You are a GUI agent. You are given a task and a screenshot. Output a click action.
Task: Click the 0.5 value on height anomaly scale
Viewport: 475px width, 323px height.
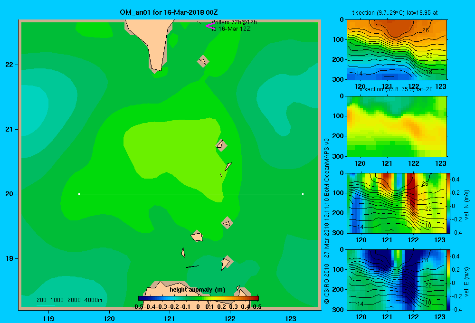(x=257, y=307)
